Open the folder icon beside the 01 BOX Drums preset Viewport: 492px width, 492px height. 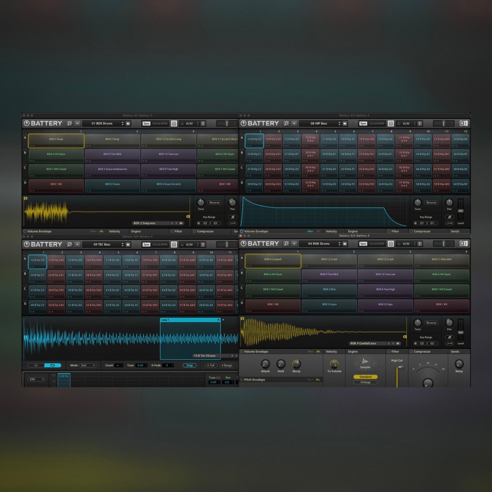(x=128, y=124)
